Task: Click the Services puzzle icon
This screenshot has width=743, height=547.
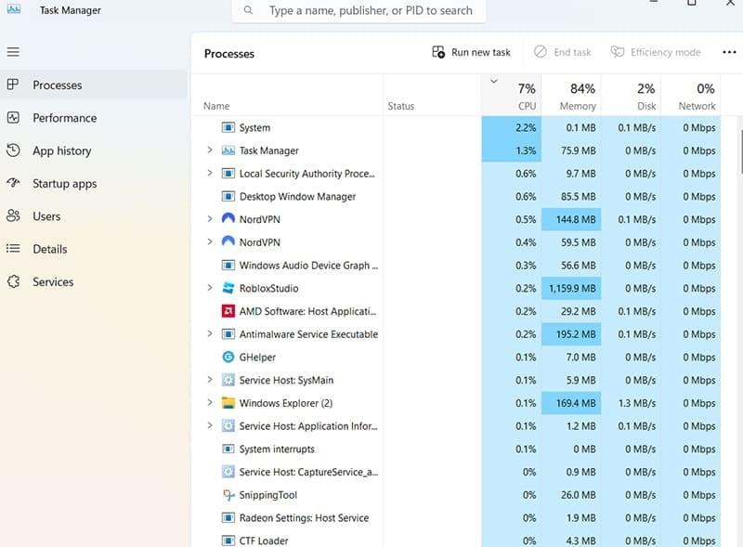Action: [x=13, y=281]
